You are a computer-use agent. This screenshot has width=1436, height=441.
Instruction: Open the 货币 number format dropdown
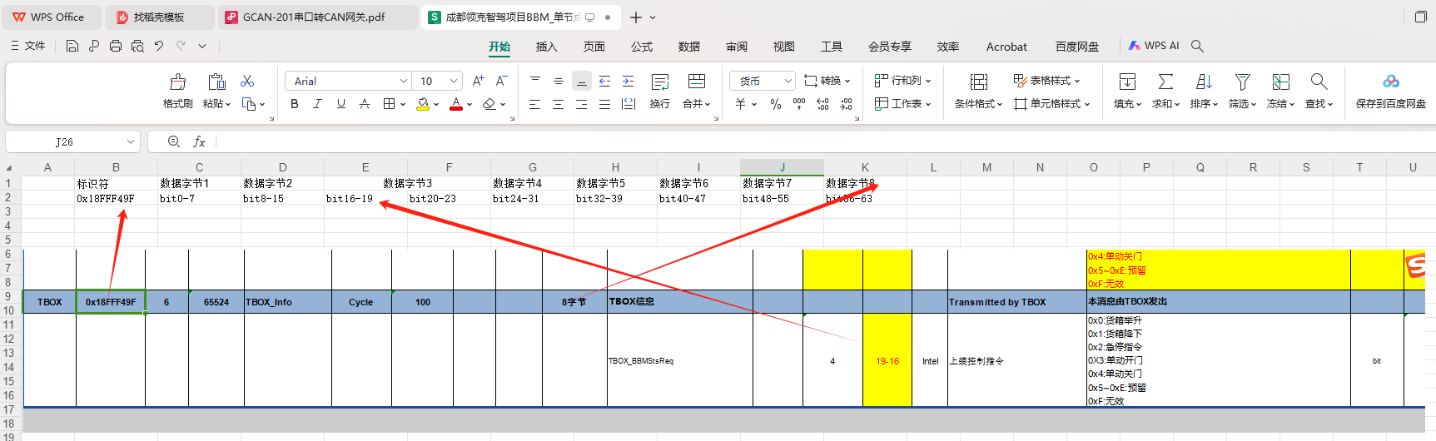pyautogui.click(x=788, y=81)
